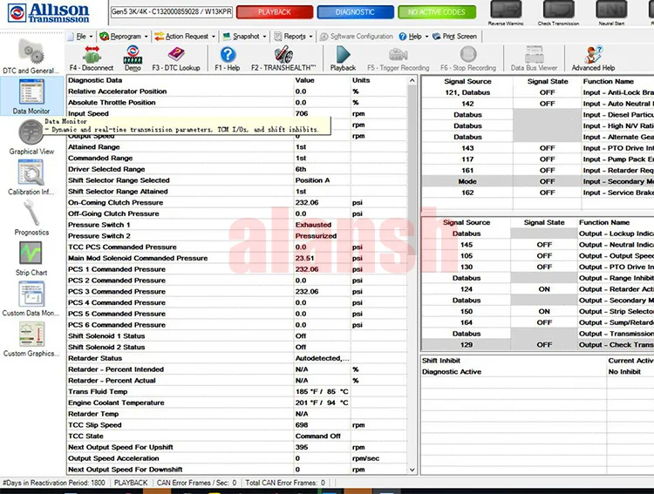Click the Diagnostic Active shift inhibit row

point(538,371)
